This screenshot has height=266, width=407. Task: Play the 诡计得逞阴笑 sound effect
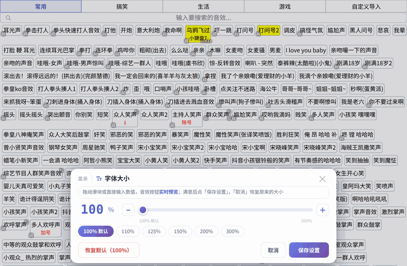tap(37, 199)
